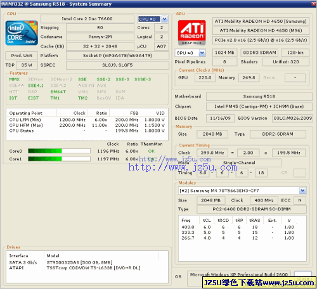The height and width of the screenshot is (289, 317).
Task: Click the Motherboard field Samsung R518
Action: click(x=259, y=96)
